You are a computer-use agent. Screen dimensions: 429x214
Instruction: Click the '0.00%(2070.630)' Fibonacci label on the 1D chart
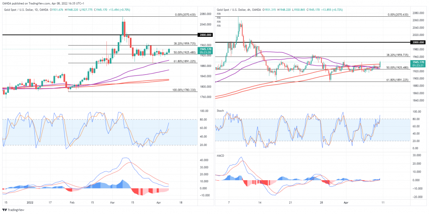(x=185, y=15)
